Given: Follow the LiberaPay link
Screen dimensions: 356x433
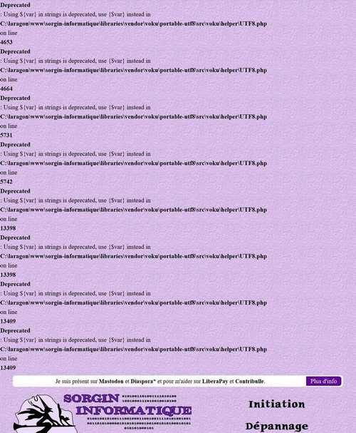Looking at the screenshot, I should coord(215,382).
